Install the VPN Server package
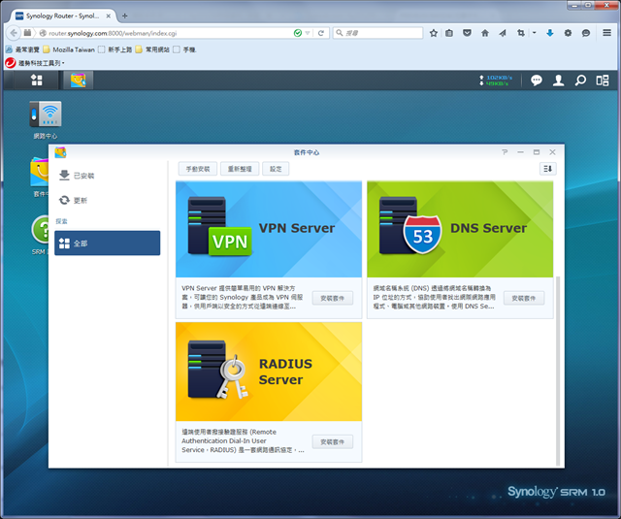Image resolution: width=621 pixels, height=519 pixels. (332, 298)
